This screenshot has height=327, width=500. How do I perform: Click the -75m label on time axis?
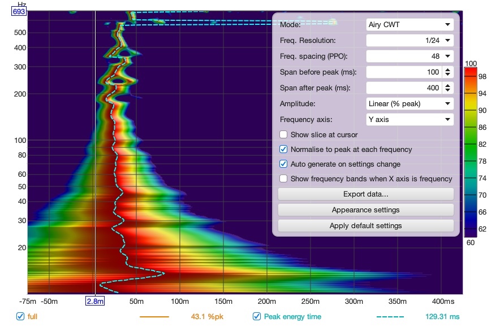click(x=28, y=302)
